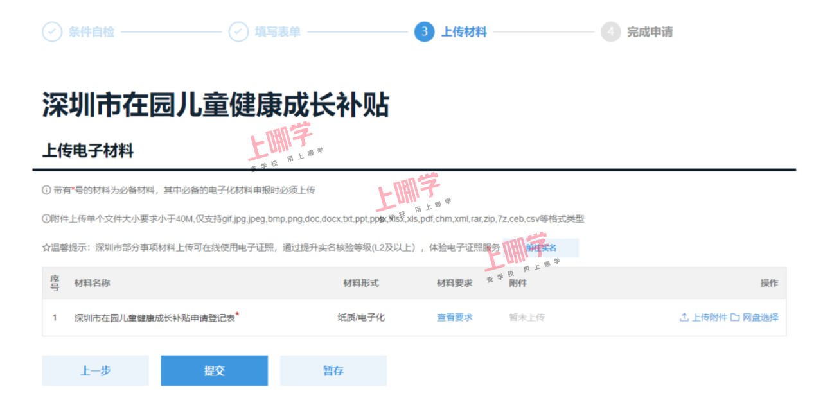Submit the application with 提交
The image size is (814, 405).
[x=214, y=370]
